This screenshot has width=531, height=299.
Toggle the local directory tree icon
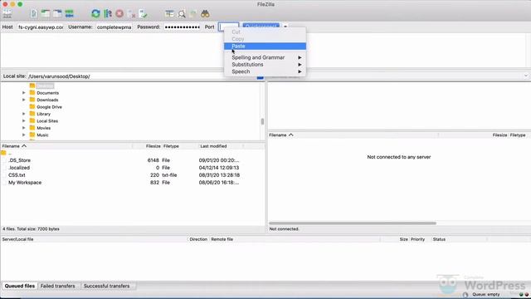(46, 13)
